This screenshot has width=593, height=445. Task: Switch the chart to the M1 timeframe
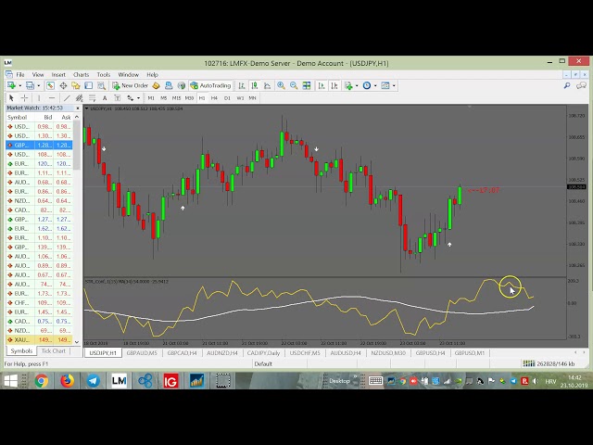(152, 97)
